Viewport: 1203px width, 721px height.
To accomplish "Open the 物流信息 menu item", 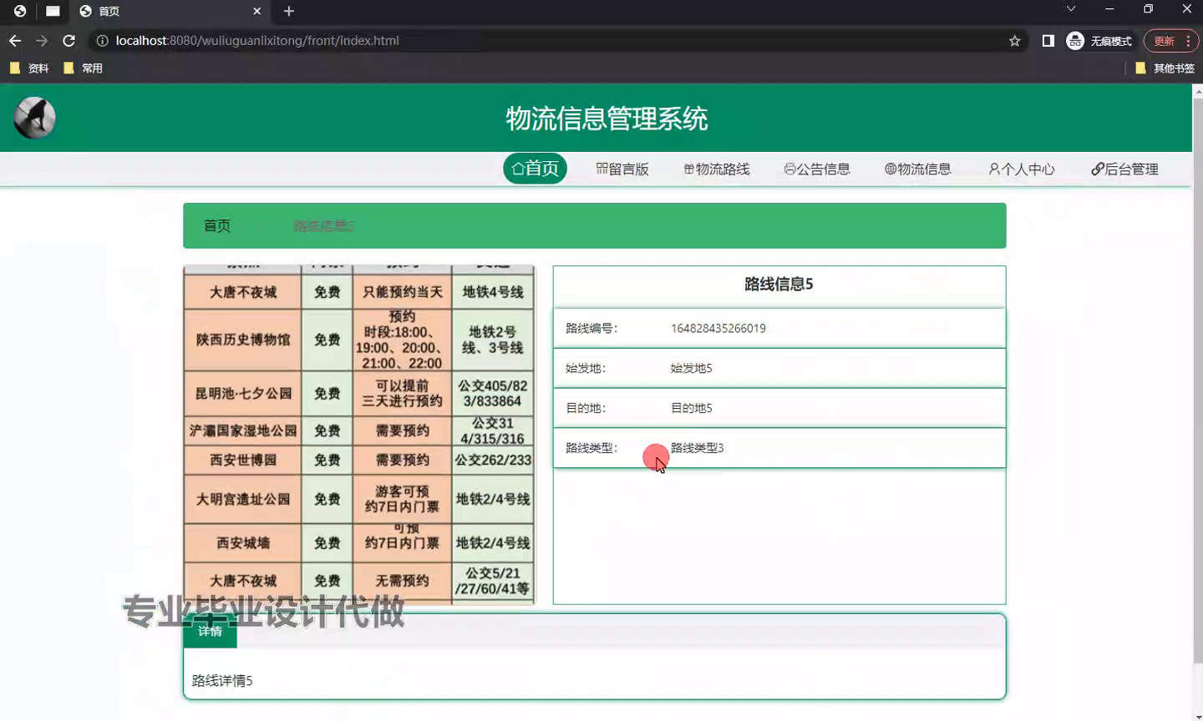I will coord(918,169).
